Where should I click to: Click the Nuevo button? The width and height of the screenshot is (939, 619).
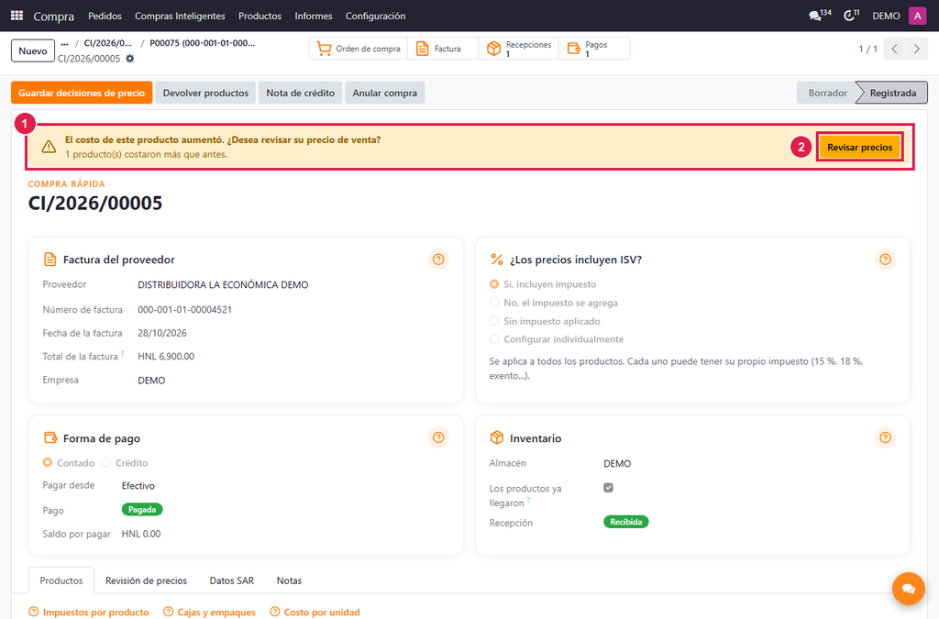33,50
